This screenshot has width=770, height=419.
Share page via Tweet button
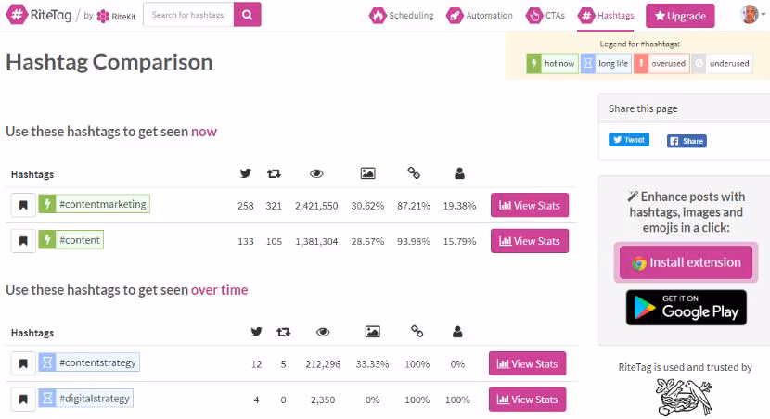pos(629,140)
